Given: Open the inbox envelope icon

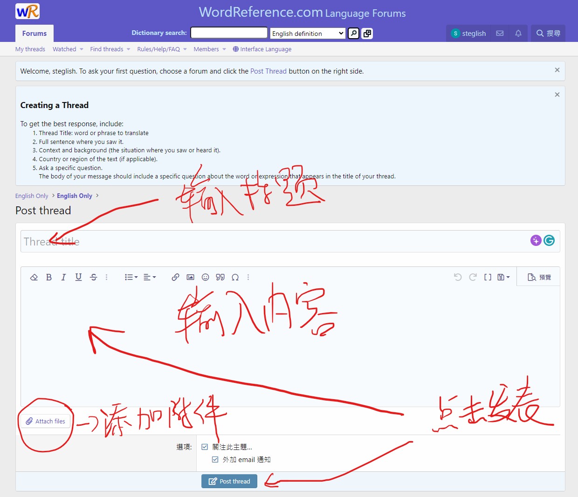Looking at the screenshot, I should [x=500, y=34].
